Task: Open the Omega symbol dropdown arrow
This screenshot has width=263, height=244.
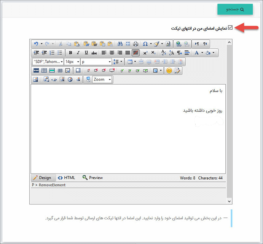Action: (x=151, y=44)
